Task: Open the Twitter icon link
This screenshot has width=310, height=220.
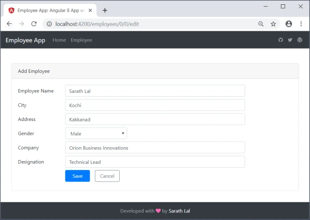Action: click(290, 40)
